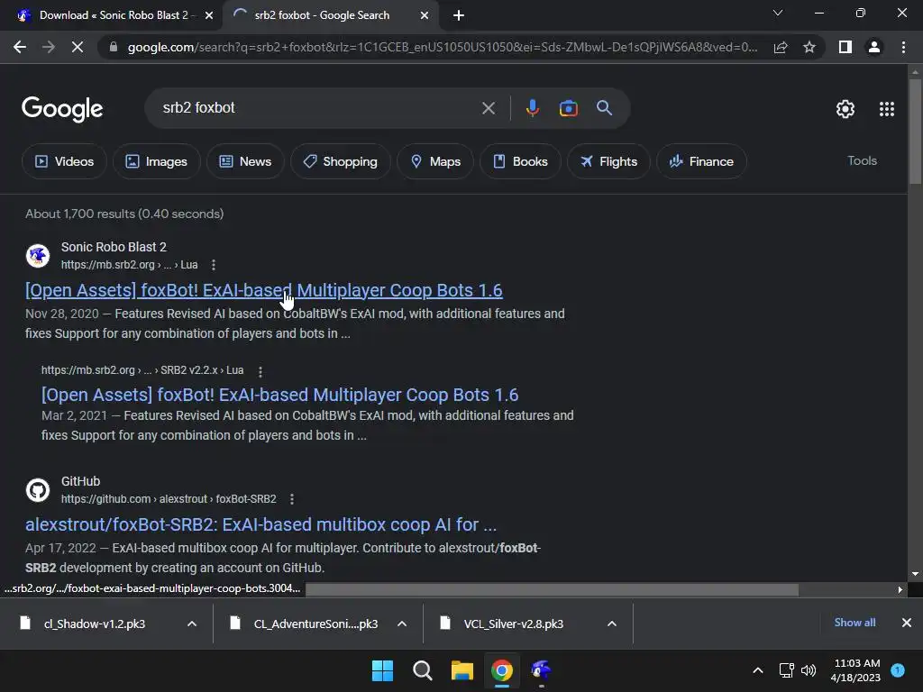923x692 pixels.
Task: Open the clock and date panel
Action: [856, 670]
